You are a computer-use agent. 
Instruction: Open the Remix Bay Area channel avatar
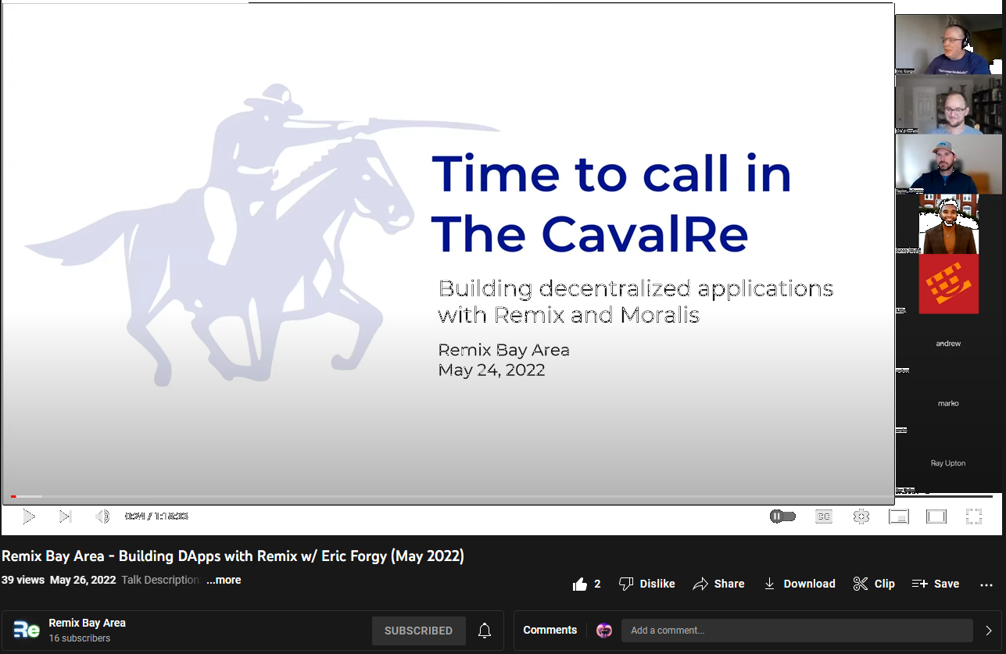[27, 630]
